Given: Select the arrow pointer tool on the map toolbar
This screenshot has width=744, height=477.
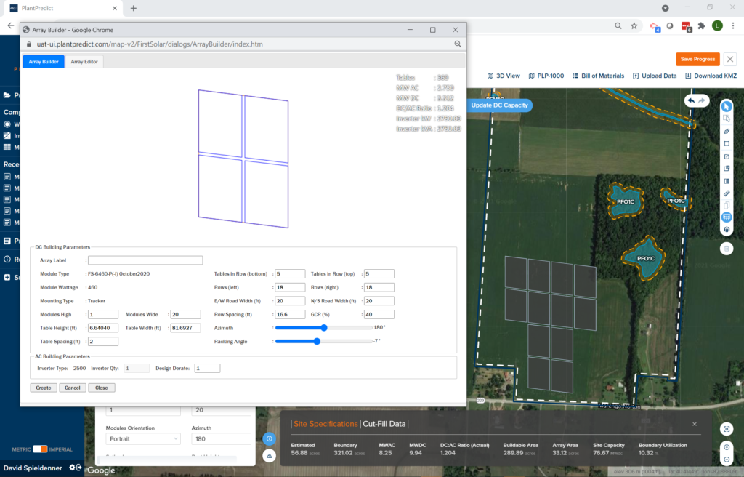Looking at the screenshot, I should pos(726,106).
